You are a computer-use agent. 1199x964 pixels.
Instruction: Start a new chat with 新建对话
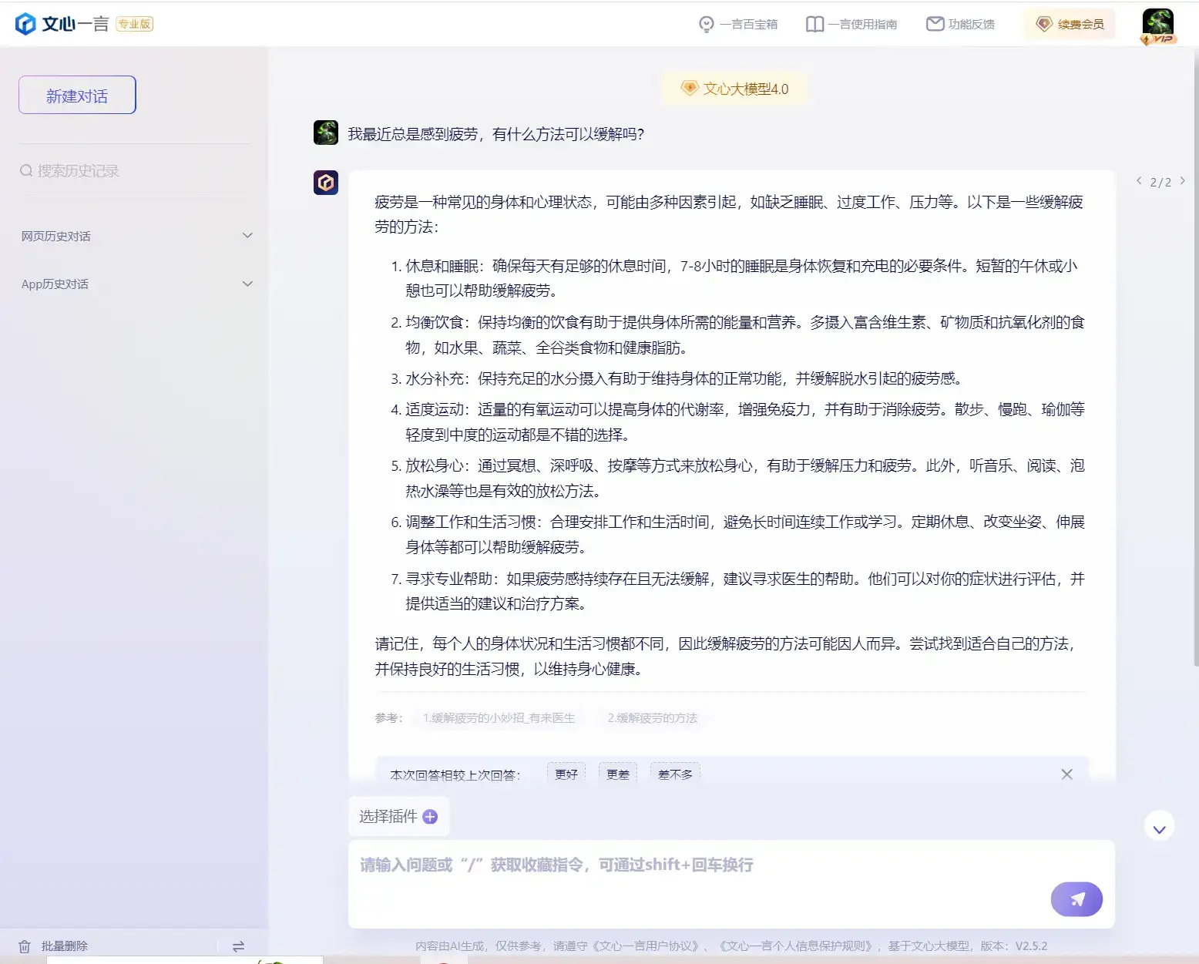click(76, 94)
